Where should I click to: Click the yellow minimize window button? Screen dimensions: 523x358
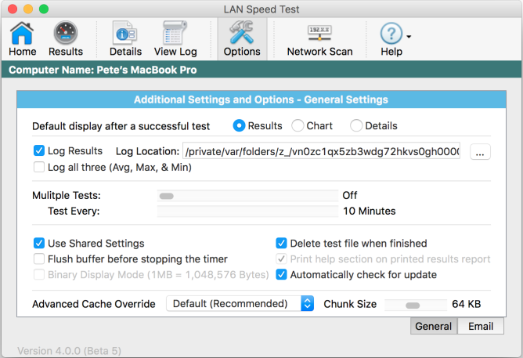coord(28,9)
